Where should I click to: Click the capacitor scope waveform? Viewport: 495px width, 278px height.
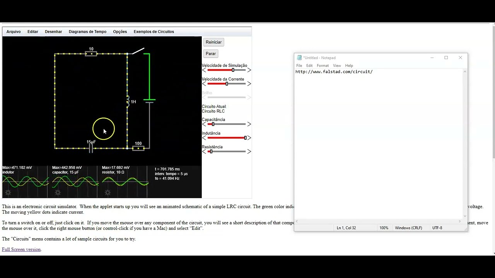click(75, 181)
